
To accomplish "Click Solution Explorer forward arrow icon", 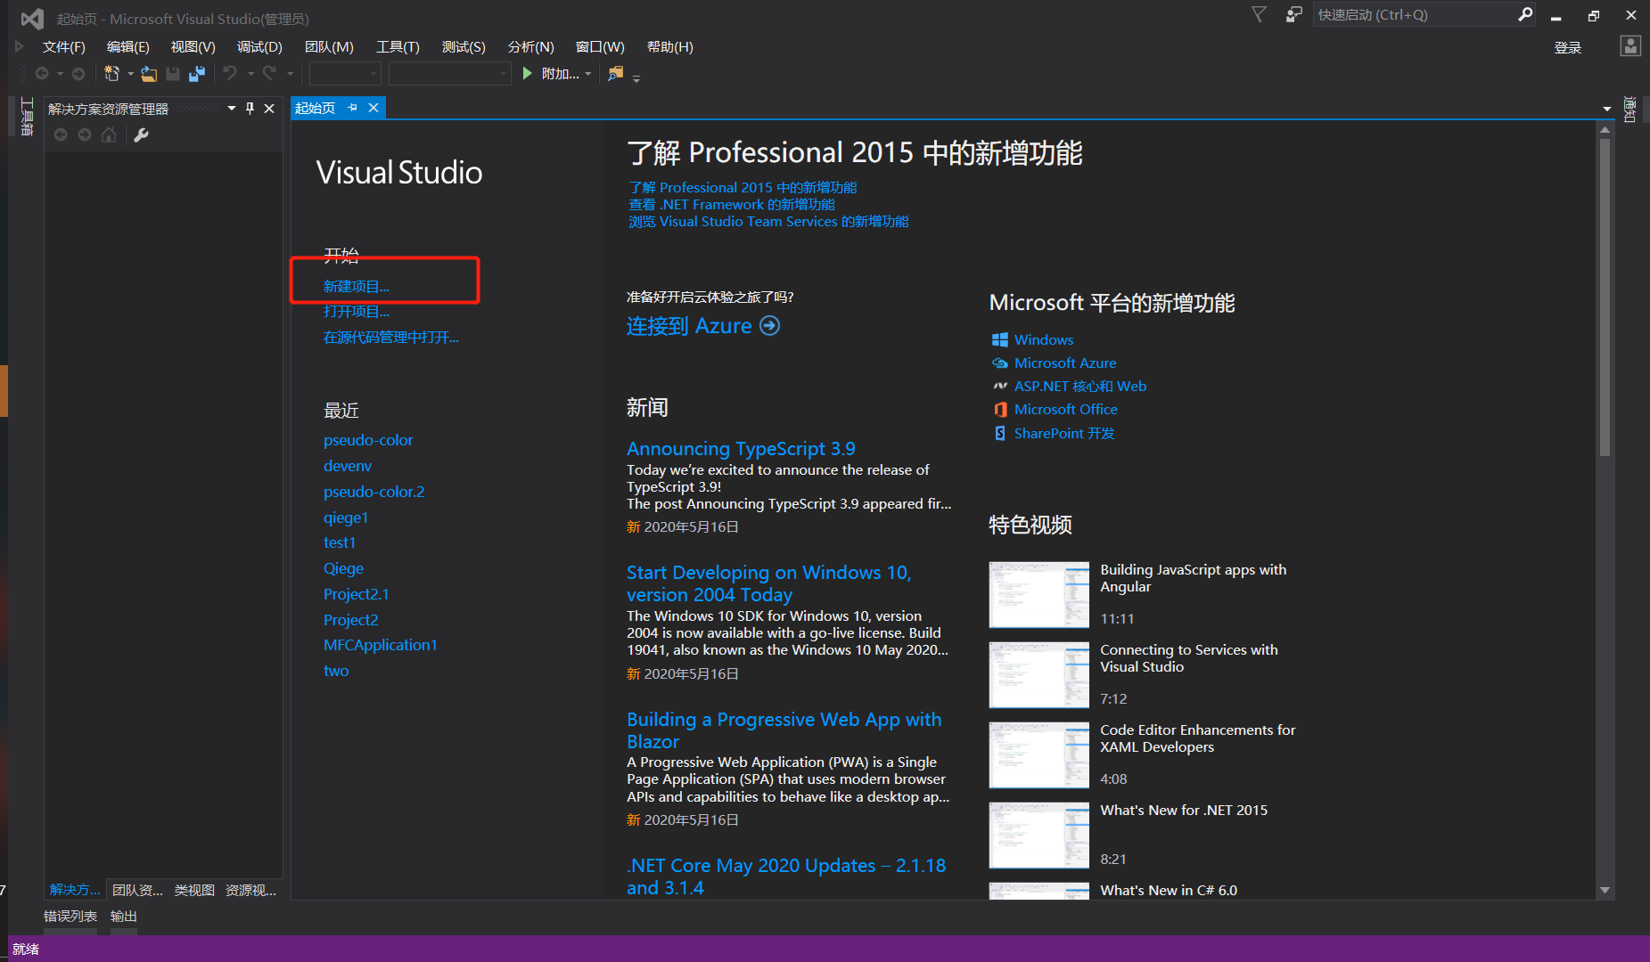I will coord(85,135).
